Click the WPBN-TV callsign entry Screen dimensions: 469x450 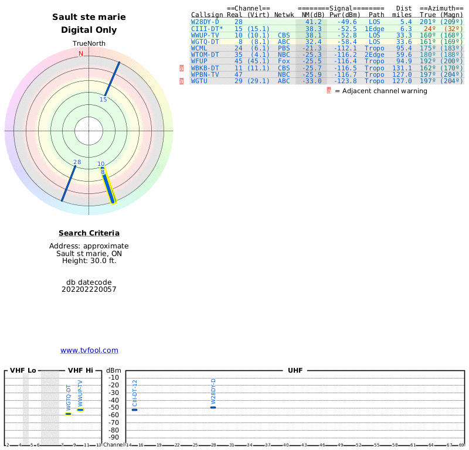click(x=205, y=74)
